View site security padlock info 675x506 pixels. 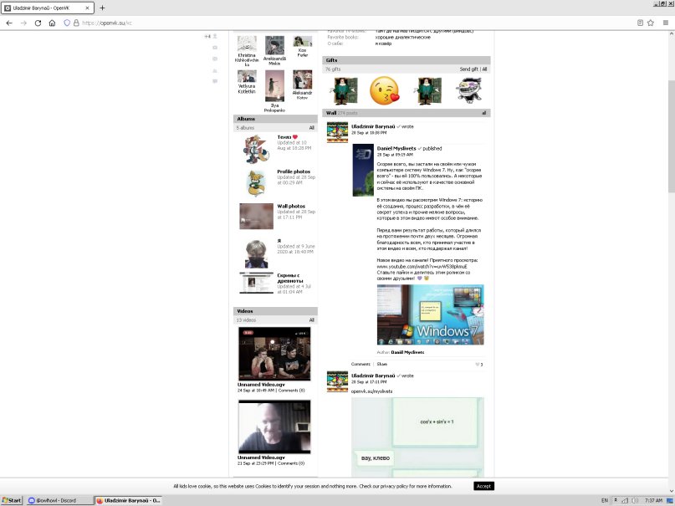[x=76, y=23]
